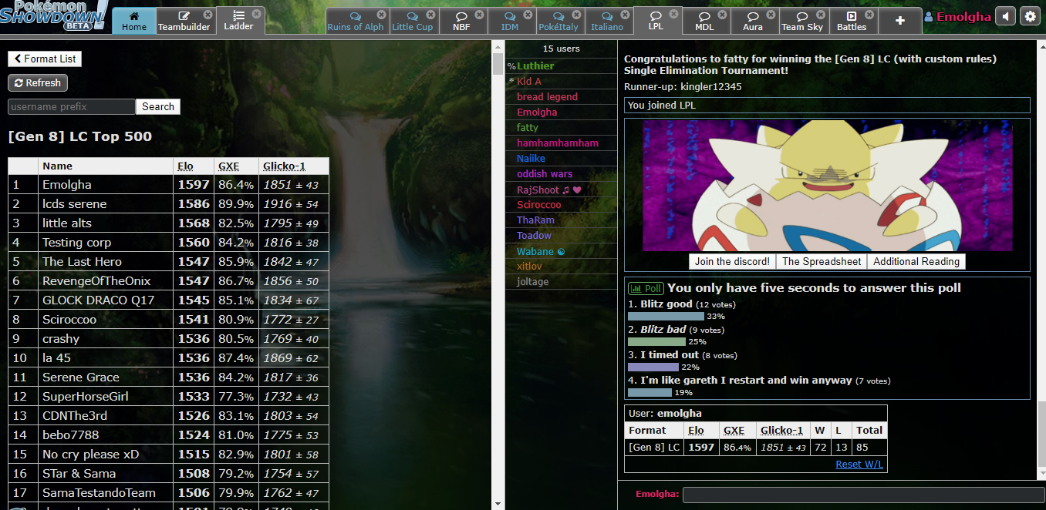
Task: Open the Home tab
Action: click(133, 21)
